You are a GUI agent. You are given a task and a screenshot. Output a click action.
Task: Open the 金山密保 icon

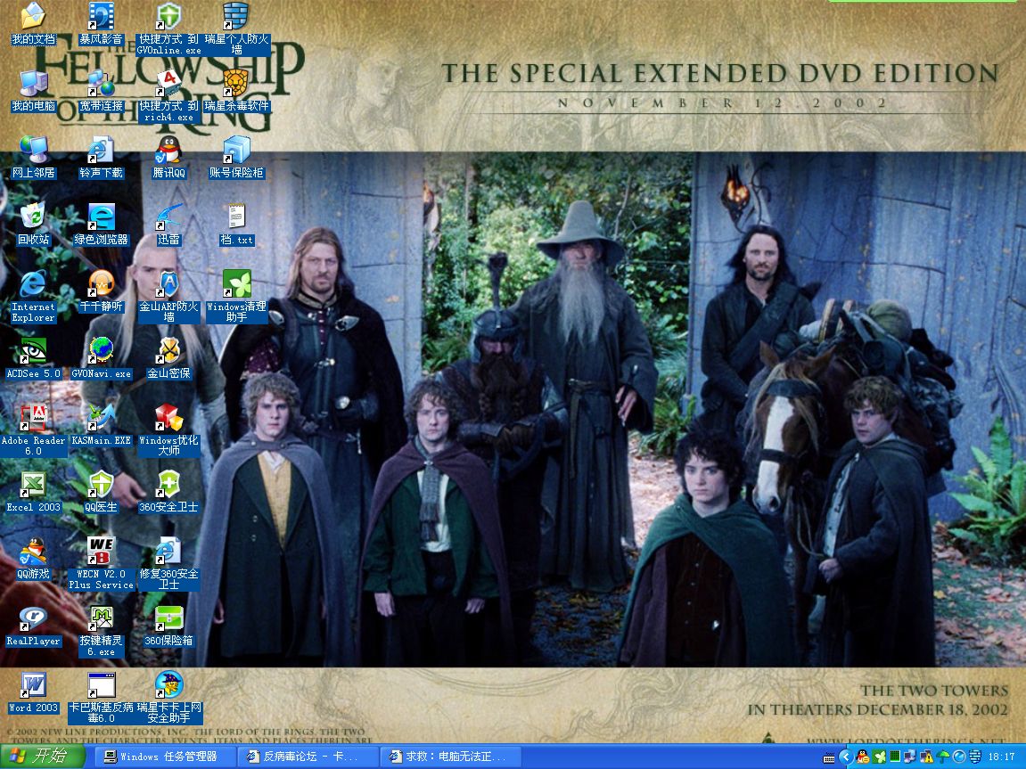click(x=168, y=358)
